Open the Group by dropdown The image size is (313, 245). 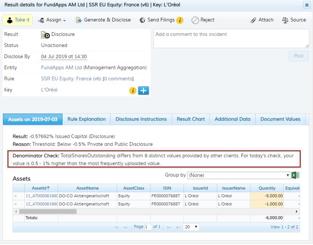coord(239,175)
